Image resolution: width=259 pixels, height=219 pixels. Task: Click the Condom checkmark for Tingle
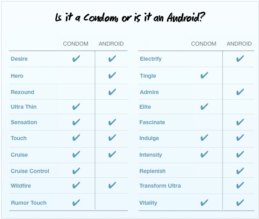pyautogui.click(x=204, y=75)
